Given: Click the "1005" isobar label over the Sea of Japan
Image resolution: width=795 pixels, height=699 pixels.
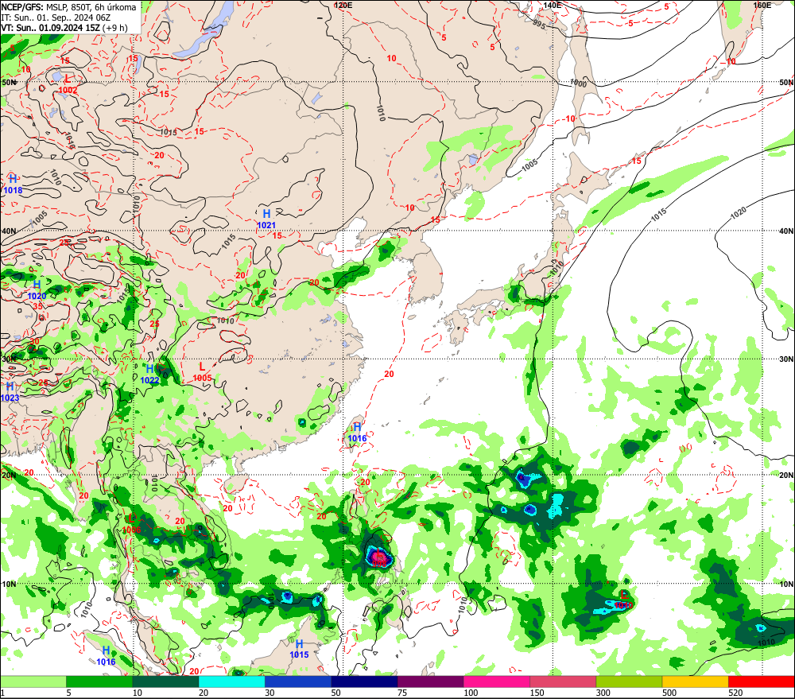Looking at the screenshot, I should pos(529,165).
